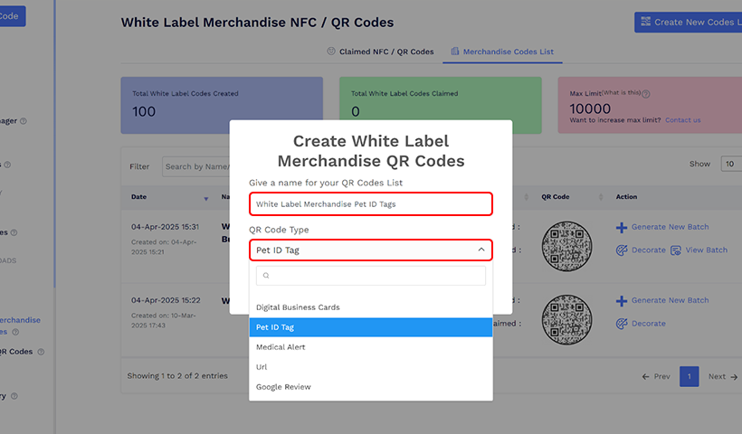Switch to the Claimed NFC / QR Codes tab
The image size is (742, 434).
[x=380, y=52]
